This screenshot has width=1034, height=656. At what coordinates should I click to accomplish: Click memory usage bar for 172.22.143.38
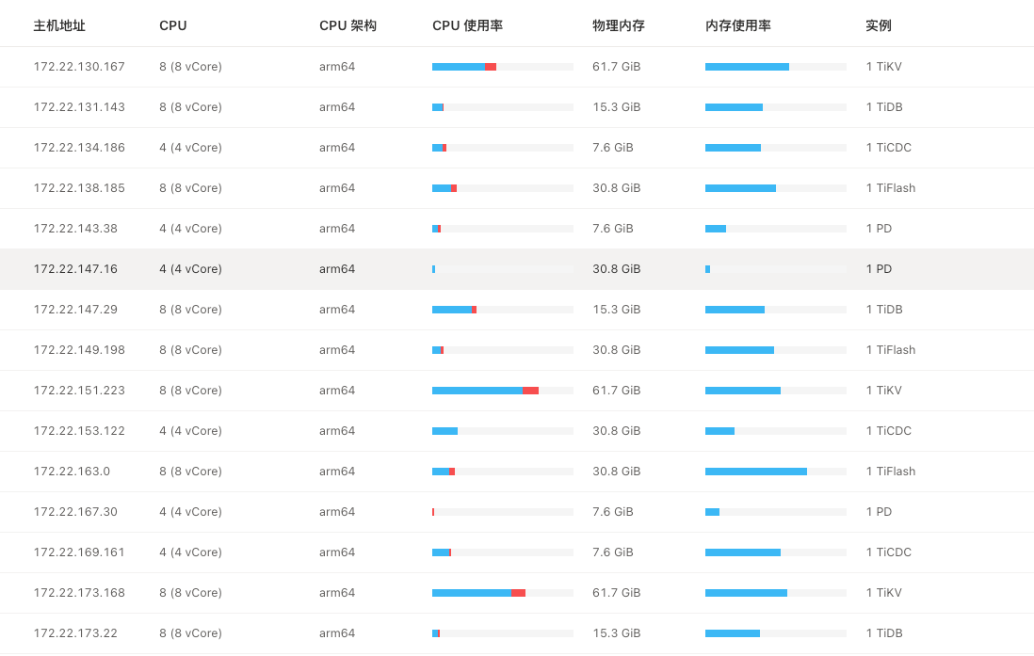[775, 229]
